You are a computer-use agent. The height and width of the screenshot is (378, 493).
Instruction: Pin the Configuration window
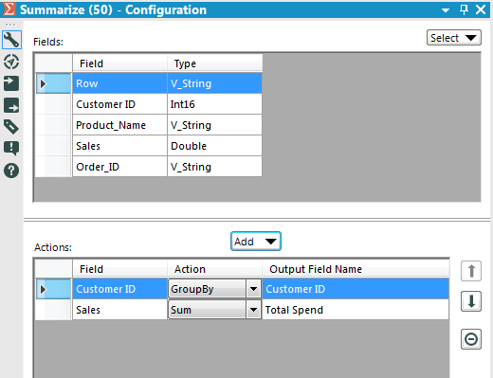pyautogui.click(x=464, y=9)
